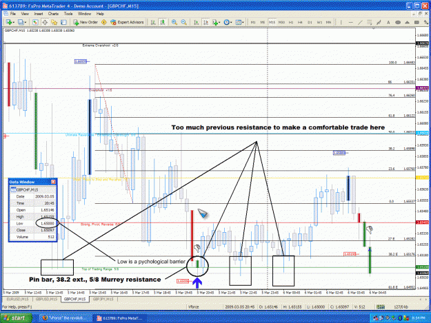Switch to the GBPJPY,M15 chart tab
Screen dimensions: 431x323
click(103, 299)
